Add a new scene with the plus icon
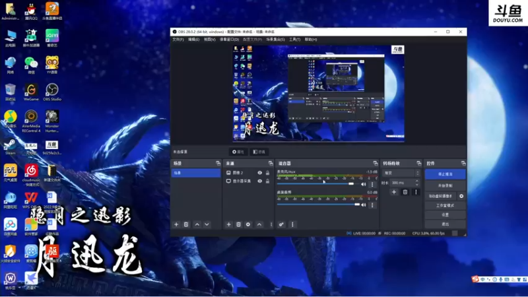The image size is (528, 297). click(x=176, y=224)
